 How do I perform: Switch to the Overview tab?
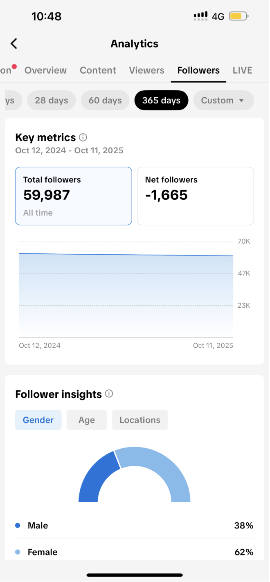[x=45, y=70]
